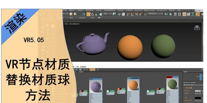The image size is (207, 103).
Task: Open the Render Setup teapot icon
Action: point(202,14)
